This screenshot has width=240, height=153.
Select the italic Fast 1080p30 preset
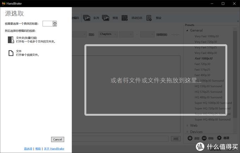[204, 58]
